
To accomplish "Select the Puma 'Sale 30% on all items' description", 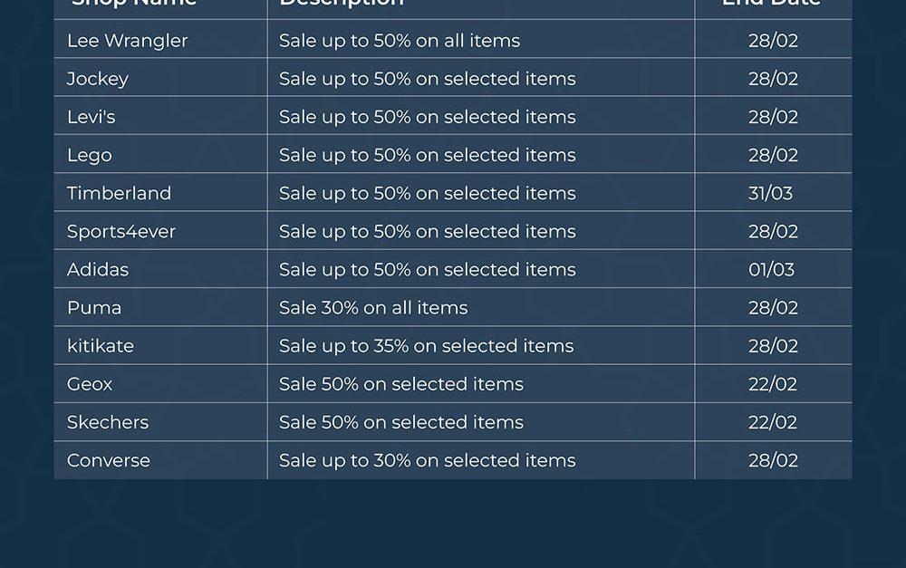I will pyautogui.click(x=373, y=308).
